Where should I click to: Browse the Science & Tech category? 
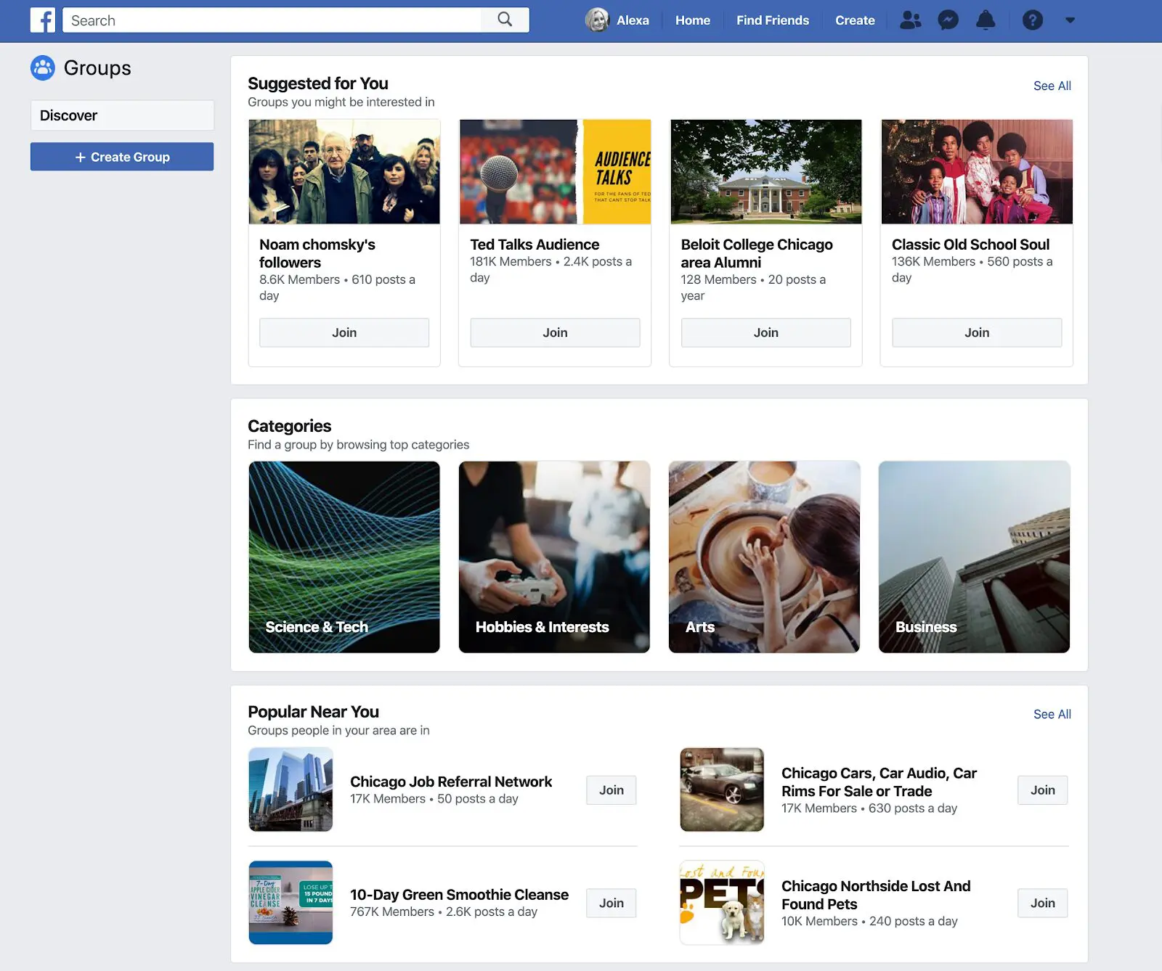point(344,557)
